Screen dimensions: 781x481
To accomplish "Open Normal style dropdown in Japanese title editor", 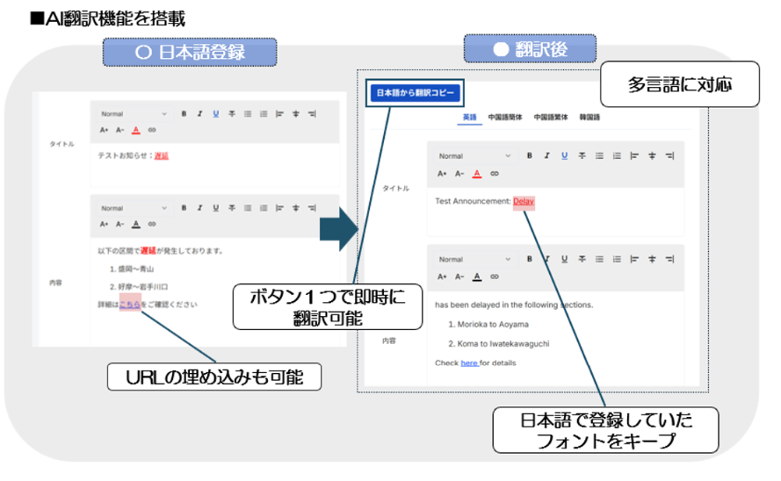I will tap(132, 114).
